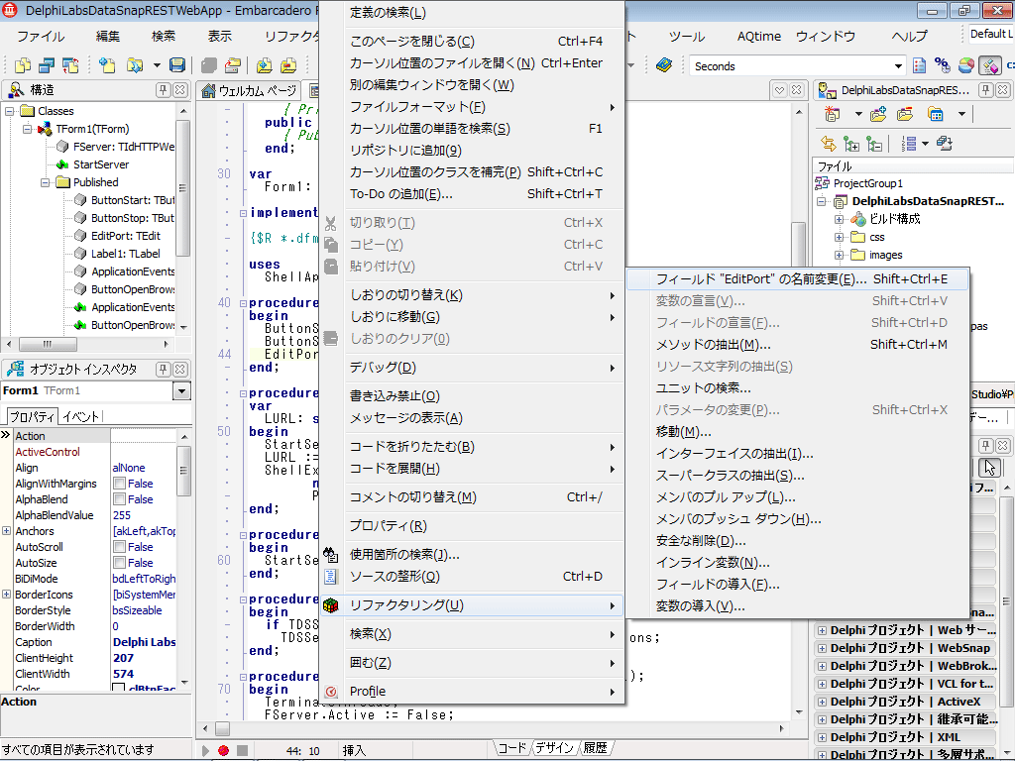
Task: Pin the Project Manager panel
Action: (985, 90)
